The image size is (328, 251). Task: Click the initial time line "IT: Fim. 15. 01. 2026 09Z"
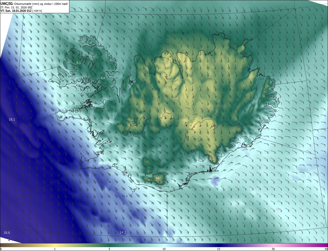(16, 7)
